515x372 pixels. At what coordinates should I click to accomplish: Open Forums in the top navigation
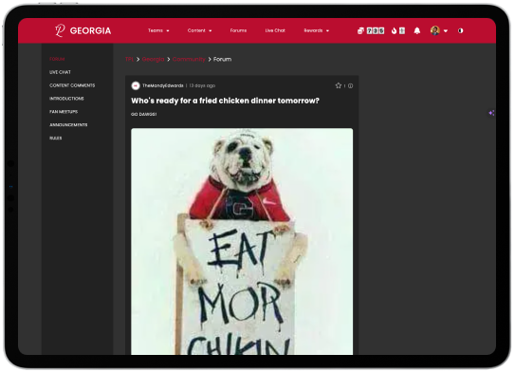coord(238,30)
